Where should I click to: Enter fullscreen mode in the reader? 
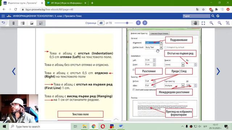(203, 23)
